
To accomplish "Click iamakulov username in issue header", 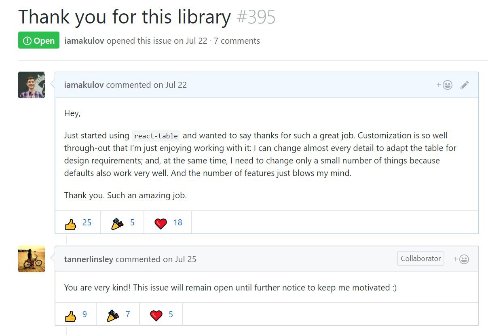I will pos(84,41).
